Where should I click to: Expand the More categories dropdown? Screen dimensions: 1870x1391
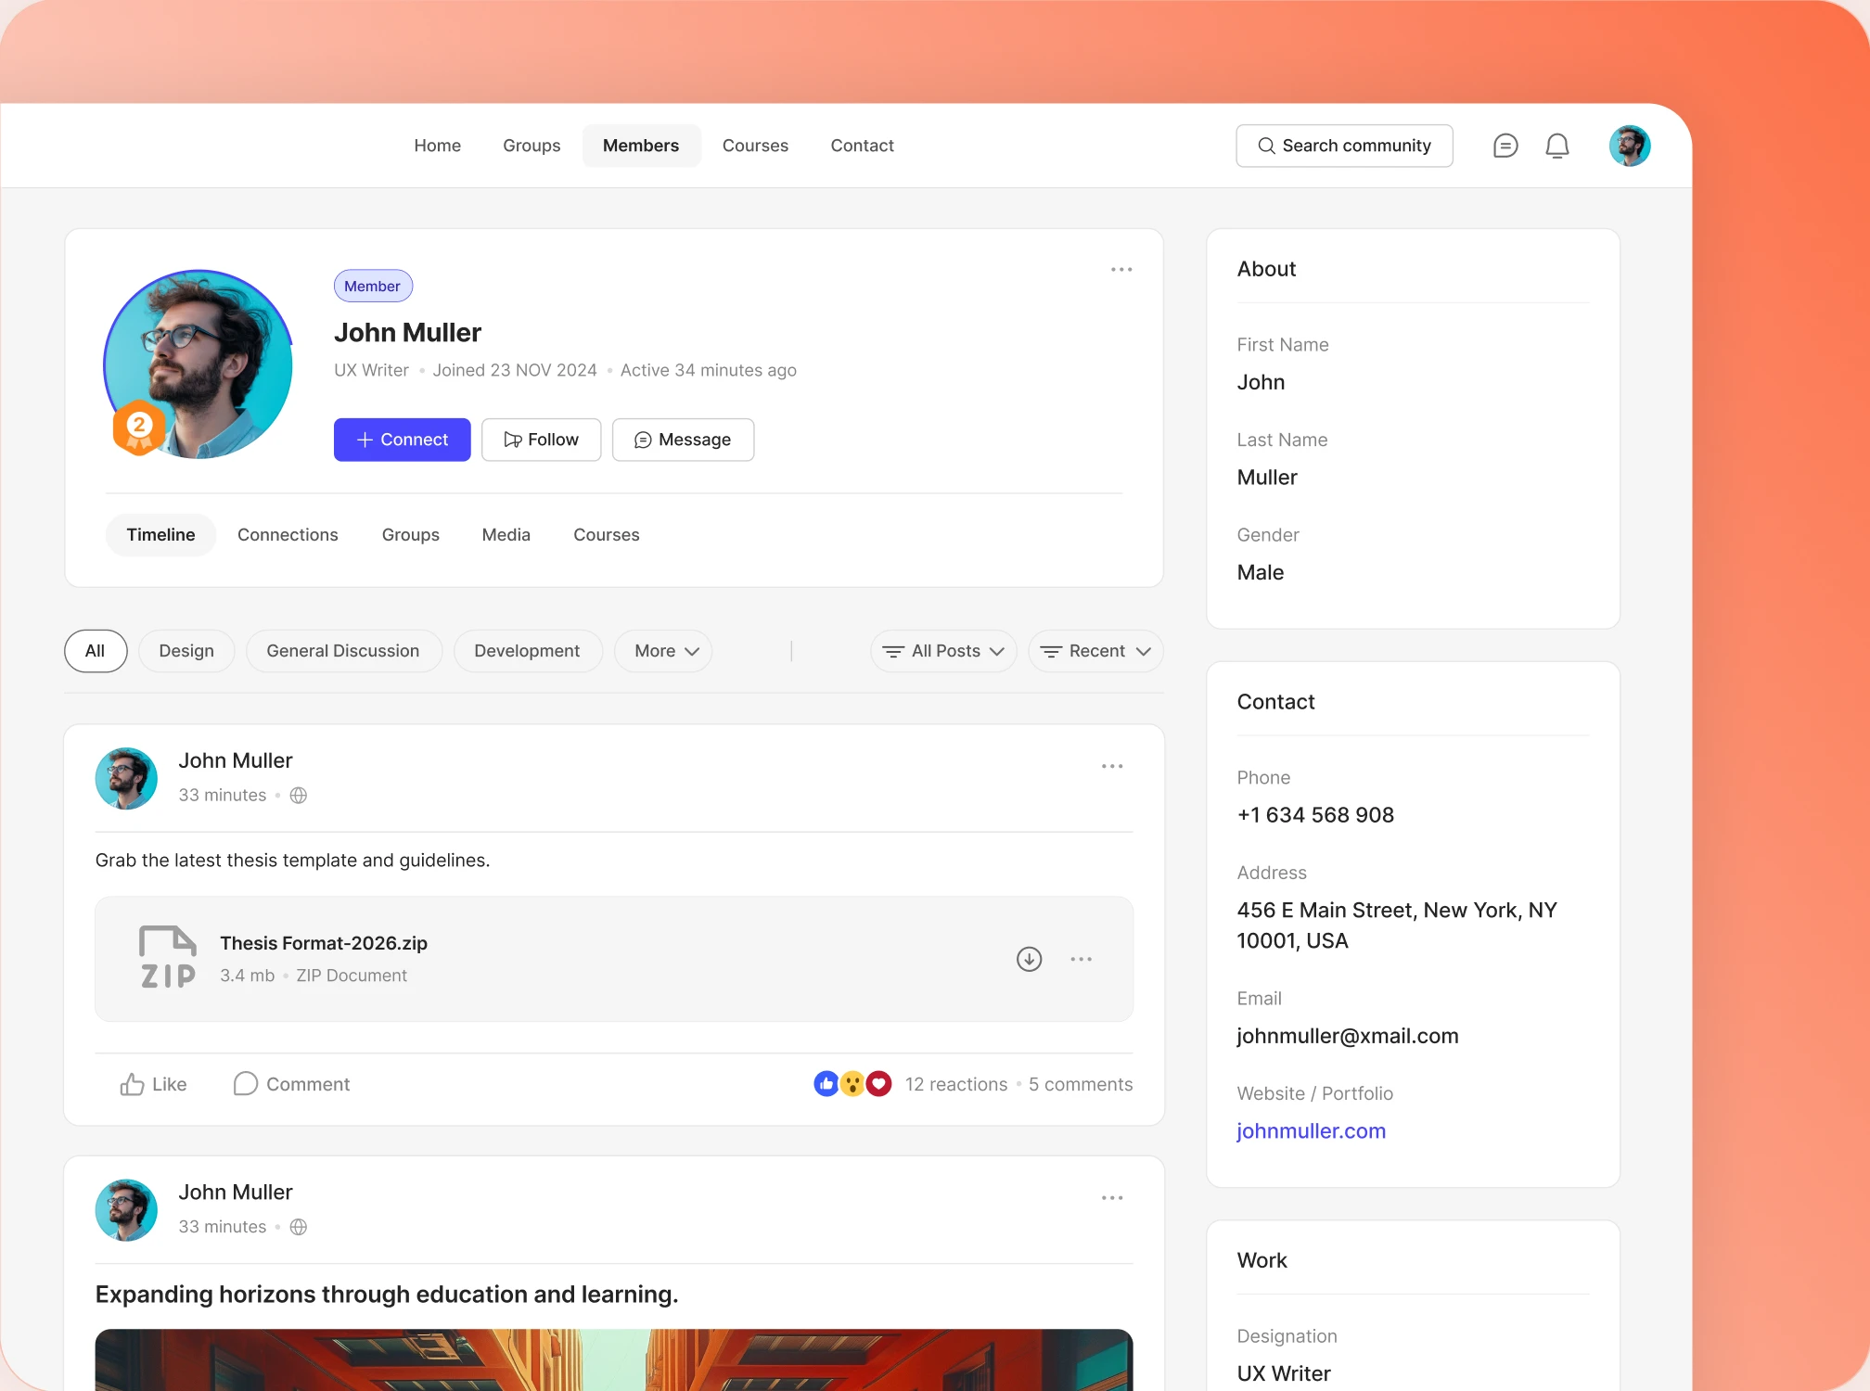pos(663,651)
